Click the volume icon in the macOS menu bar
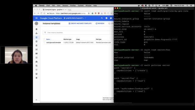This screenshot has width=195, height=110. (159, 5)
